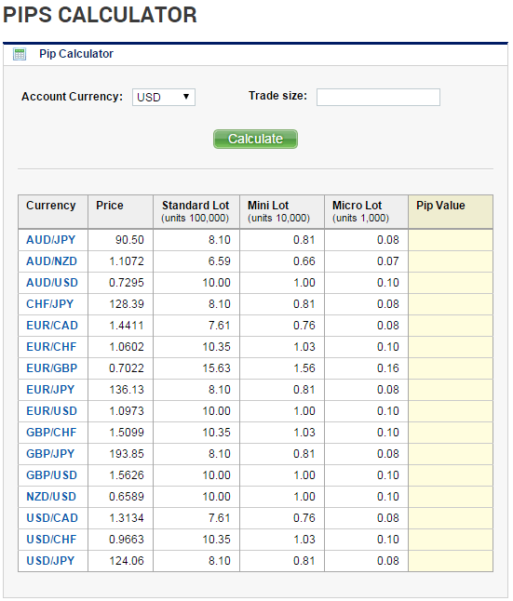Click the AUD/NZD mini lot value 0.66
The image size is (513, 601).
[304, 261]
